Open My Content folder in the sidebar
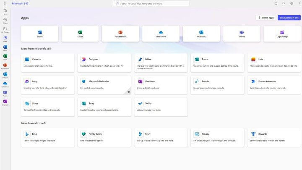This screenshot has width=302, height=170. click(x=5, y=30)
